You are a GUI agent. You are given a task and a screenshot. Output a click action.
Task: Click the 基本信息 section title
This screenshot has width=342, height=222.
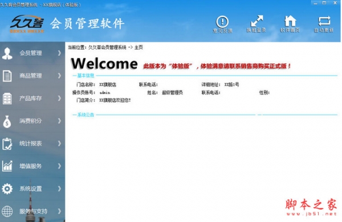point(85,76)
